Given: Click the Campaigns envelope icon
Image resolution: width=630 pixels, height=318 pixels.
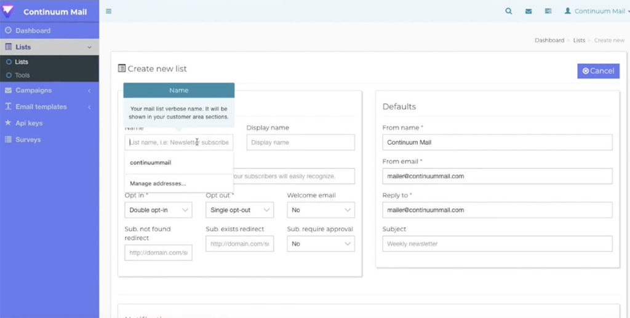Looking at the screenshot, I should coord(8,90).
